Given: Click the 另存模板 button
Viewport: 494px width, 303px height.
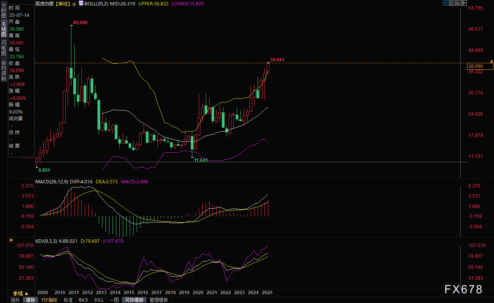Looking at the screenshot, I should click(134, 300).
